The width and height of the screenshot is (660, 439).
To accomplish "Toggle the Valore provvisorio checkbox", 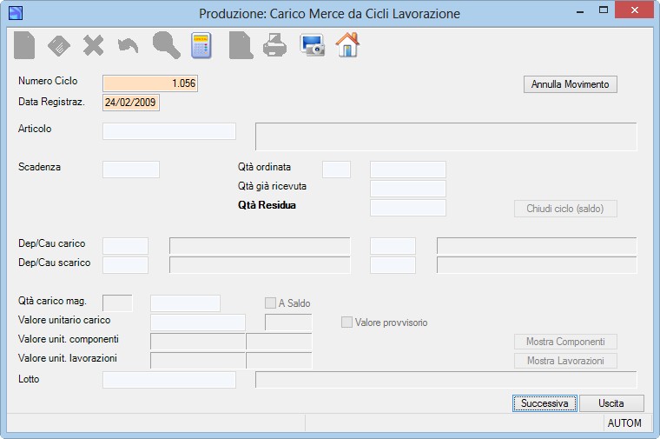I will pos(346,323).
